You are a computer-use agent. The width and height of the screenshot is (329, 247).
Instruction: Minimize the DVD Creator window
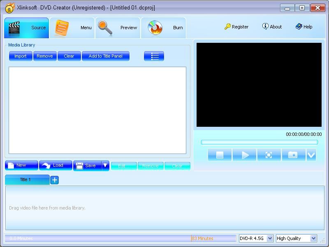tap(287, 8)
